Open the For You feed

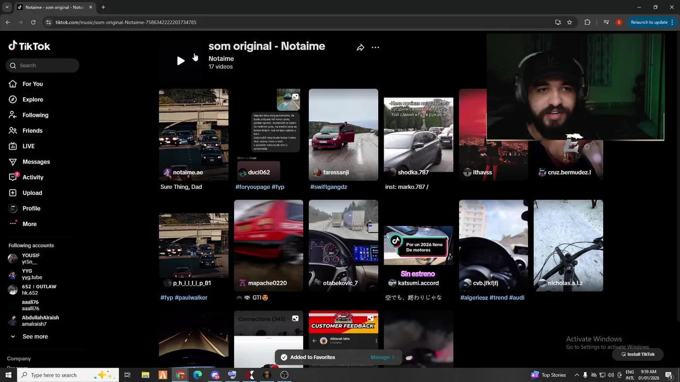pyautogui.click(x=32, y=84)
